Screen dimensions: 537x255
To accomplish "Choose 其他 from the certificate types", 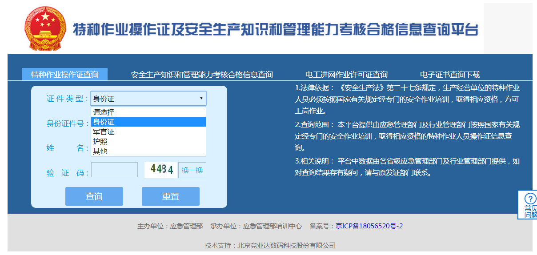I will pyautogui.click(x=148, y=151).
